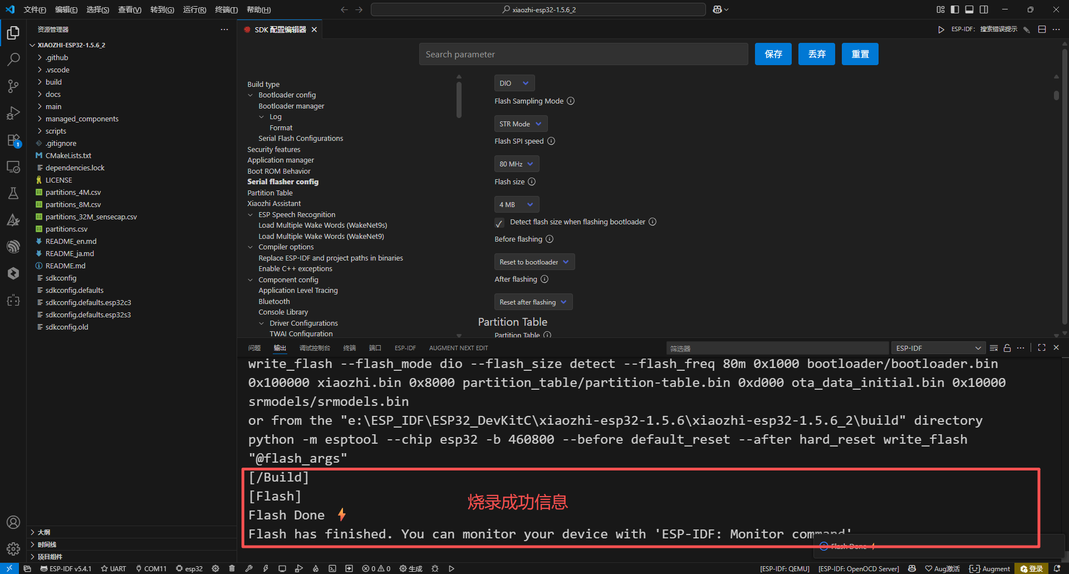The image size is (1069, 574).
Task: Click the 筛选器 output filter field
Action: point(777,348)
